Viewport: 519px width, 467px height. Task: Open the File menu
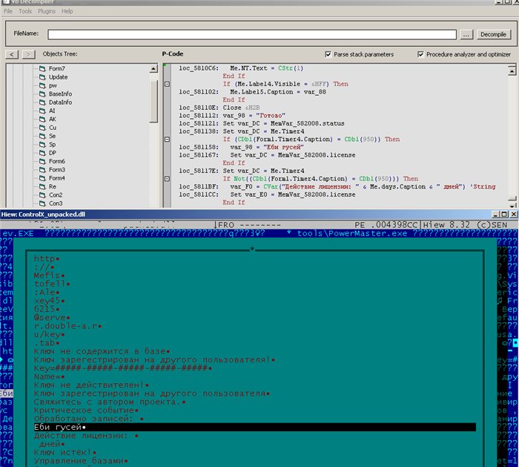point(8,12)
